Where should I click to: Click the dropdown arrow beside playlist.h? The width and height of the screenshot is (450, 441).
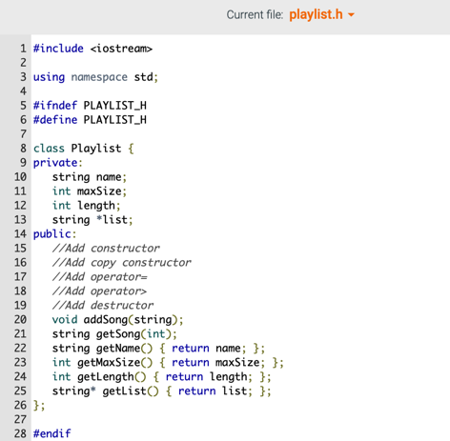pos(351,15)
